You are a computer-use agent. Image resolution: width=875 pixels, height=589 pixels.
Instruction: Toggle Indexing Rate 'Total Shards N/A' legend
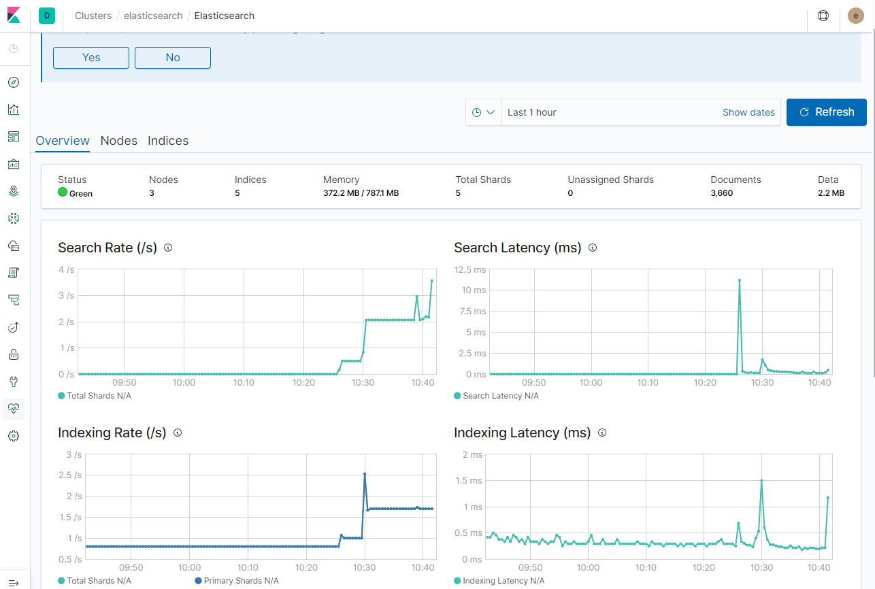point(95,581)
